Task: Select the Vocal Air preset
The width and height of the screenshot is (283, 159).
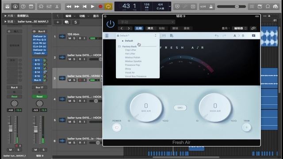Action: coord(130,72)
